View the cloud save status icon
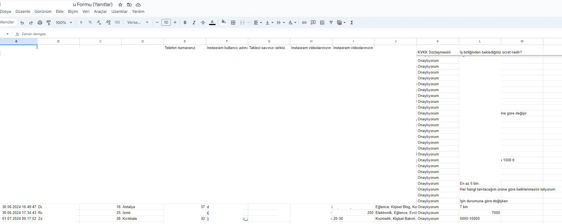 tap(138, 5)
